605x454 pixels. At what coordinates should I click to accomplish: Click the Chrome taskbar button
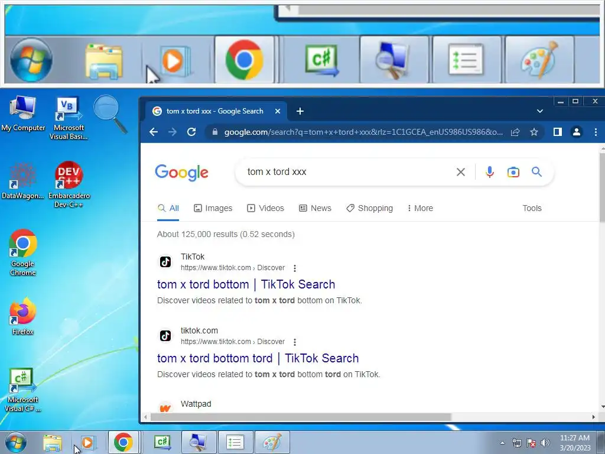123,442
